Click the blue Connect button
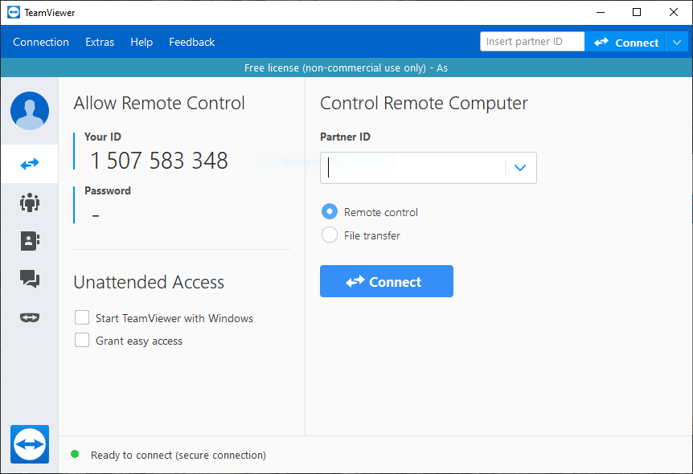The width and height of the screenshot is (693, 474). pyautogui.click(x=386, y=281)
